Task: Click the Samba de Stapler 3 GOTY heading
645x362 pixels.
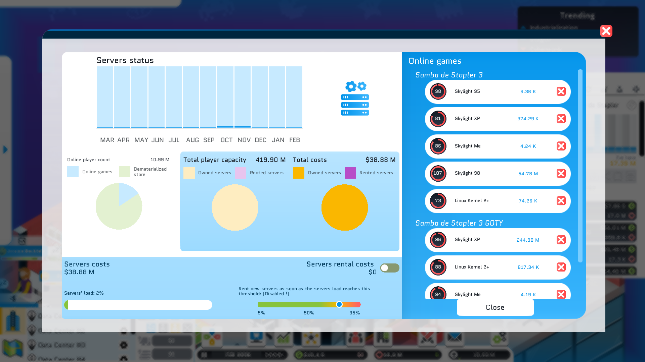Action: pyautogui.click(x=459, y=223)
